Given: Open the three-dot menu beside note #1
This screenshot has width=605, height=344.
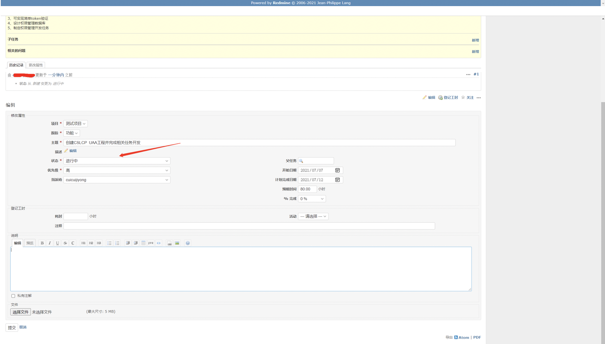Looking at the screenshot, I should click(468, 74).
